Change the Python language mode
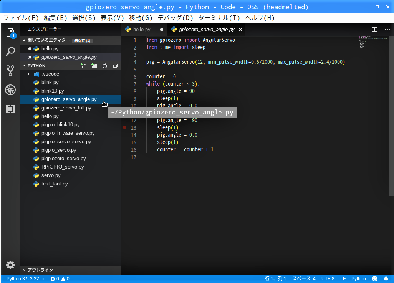394x283 pixels. (358, 279)
